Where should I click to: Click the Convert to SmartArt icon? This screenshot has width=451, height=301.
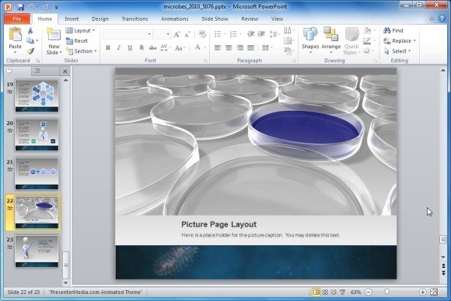click(x=288, y=51)
